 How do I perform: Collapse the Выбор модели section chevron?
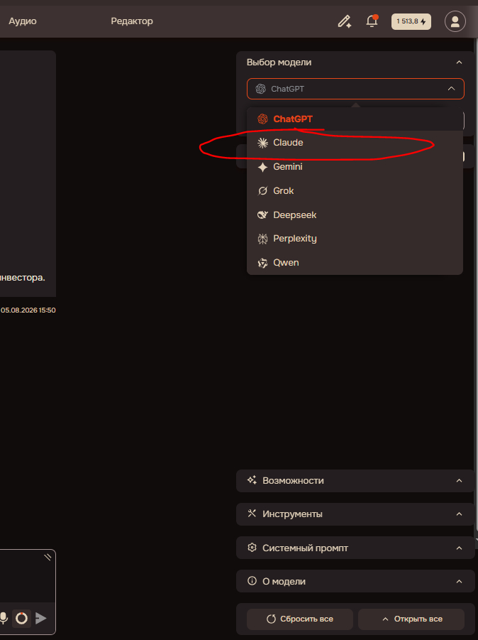(x=460, y=63)
